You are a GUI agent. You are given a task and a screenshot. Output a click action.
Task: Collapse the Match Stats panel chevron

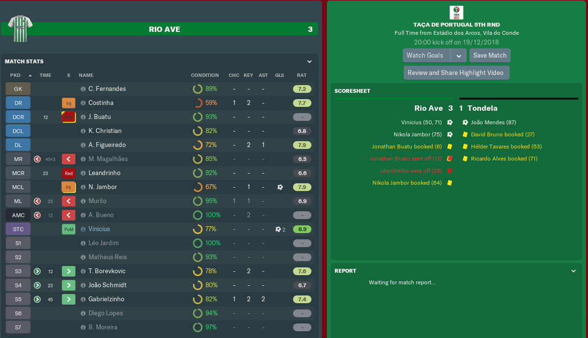[x=309, y=62]
